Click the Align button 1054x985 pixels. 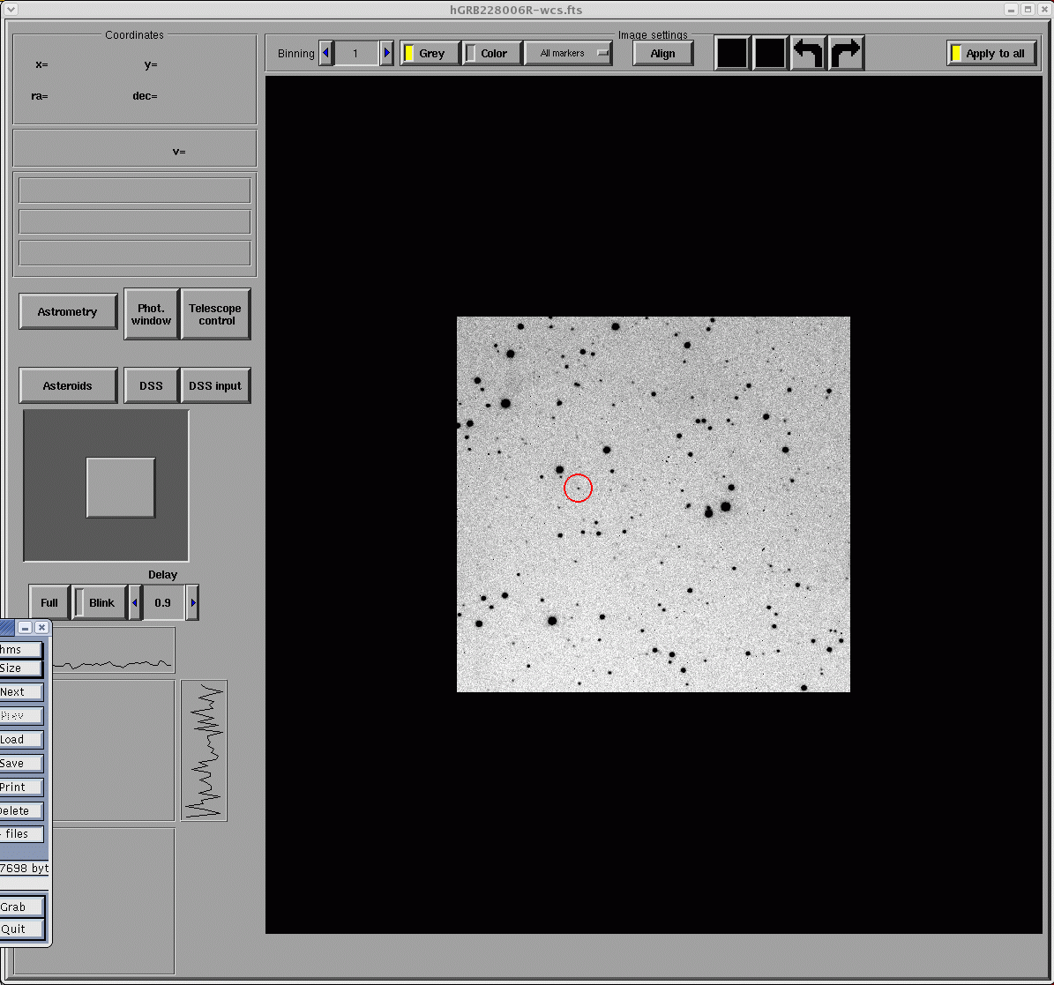(662, 53)
